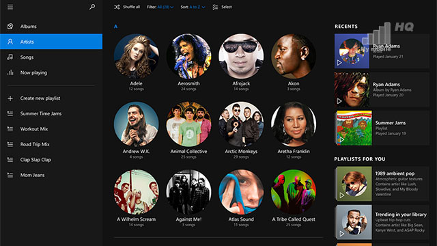
Task: Play the 1989 ambient pop playlist
Action: pos(341,195)
